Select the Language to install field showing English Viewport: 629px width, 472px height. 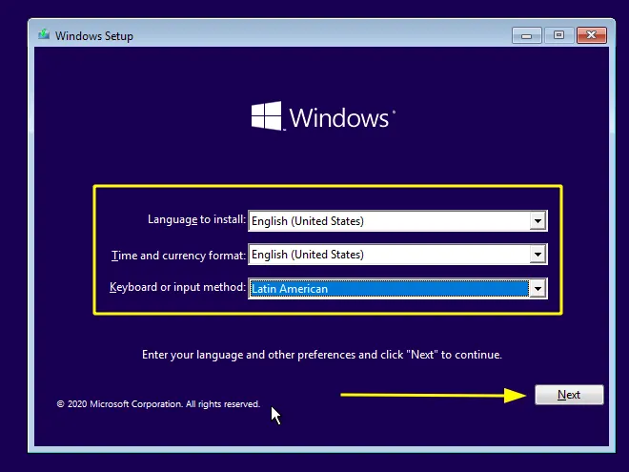click(x=397, y=221)
